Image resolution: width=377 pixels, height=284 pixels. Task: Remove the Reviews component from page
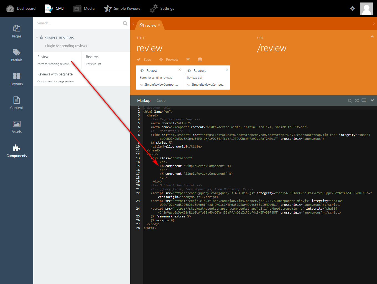[x=227, y=70]
